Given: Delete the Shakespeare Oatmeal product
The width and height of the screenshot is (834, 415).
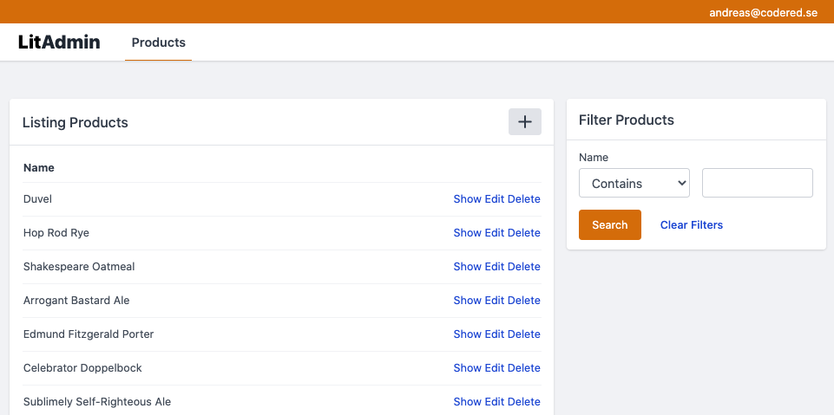Looking at the screenshot, I should [523, 267].
